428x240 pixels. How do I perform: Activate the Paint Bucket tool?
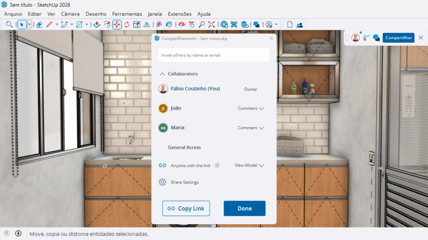[169, 25]
